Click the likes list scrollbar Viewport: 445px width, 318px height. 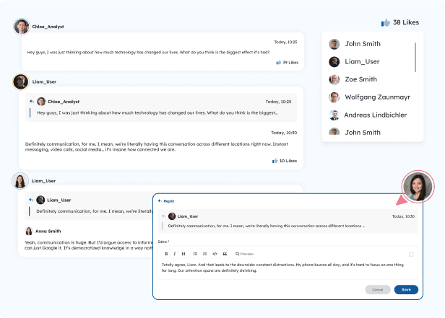point(415,57)
